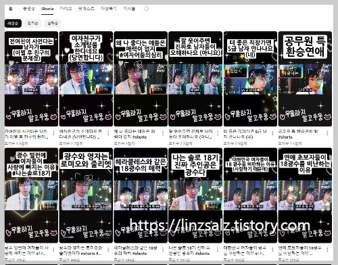The width and height of the screenshot is (338, 265).
Task: Open more options for 헤라클레스와 같은 18광수의 매력 short
Action: (163, 249)
